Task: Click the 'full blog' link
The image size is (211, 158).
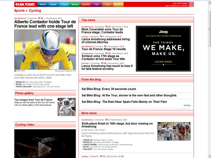Action: tap(187, 106)
